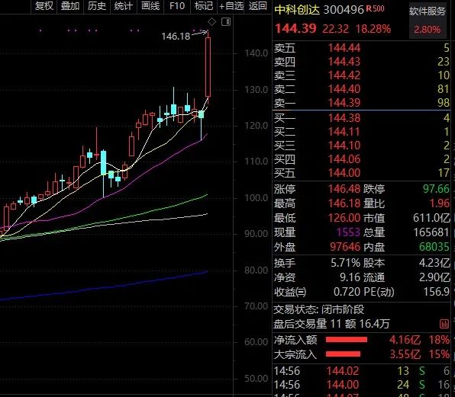Click the 返回 back button

257,6
